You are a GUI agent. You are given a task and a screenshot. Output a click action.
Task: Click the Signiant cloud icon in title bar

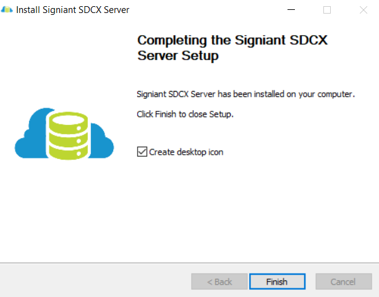8,10
